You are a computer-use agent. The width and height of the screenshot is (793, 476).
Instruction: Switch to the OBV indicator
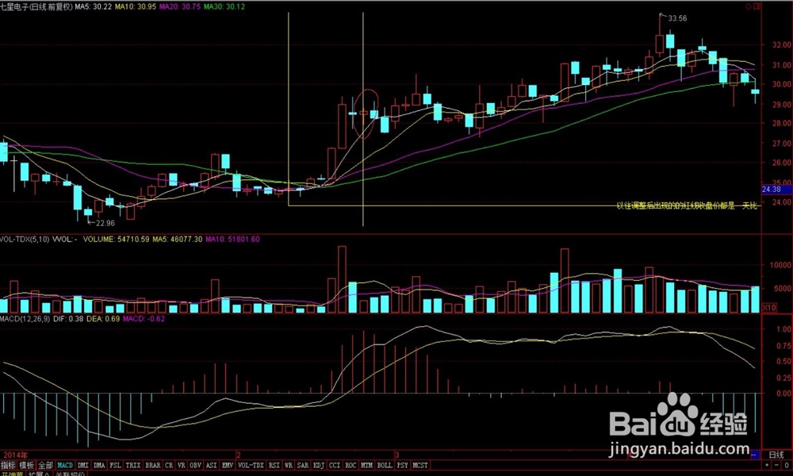coord(195,466)
